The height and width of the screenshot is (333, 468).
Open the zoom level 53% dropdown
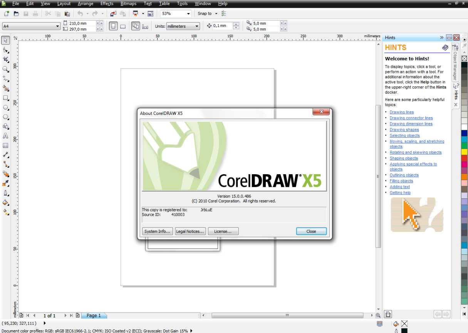(x=188, y=13)
